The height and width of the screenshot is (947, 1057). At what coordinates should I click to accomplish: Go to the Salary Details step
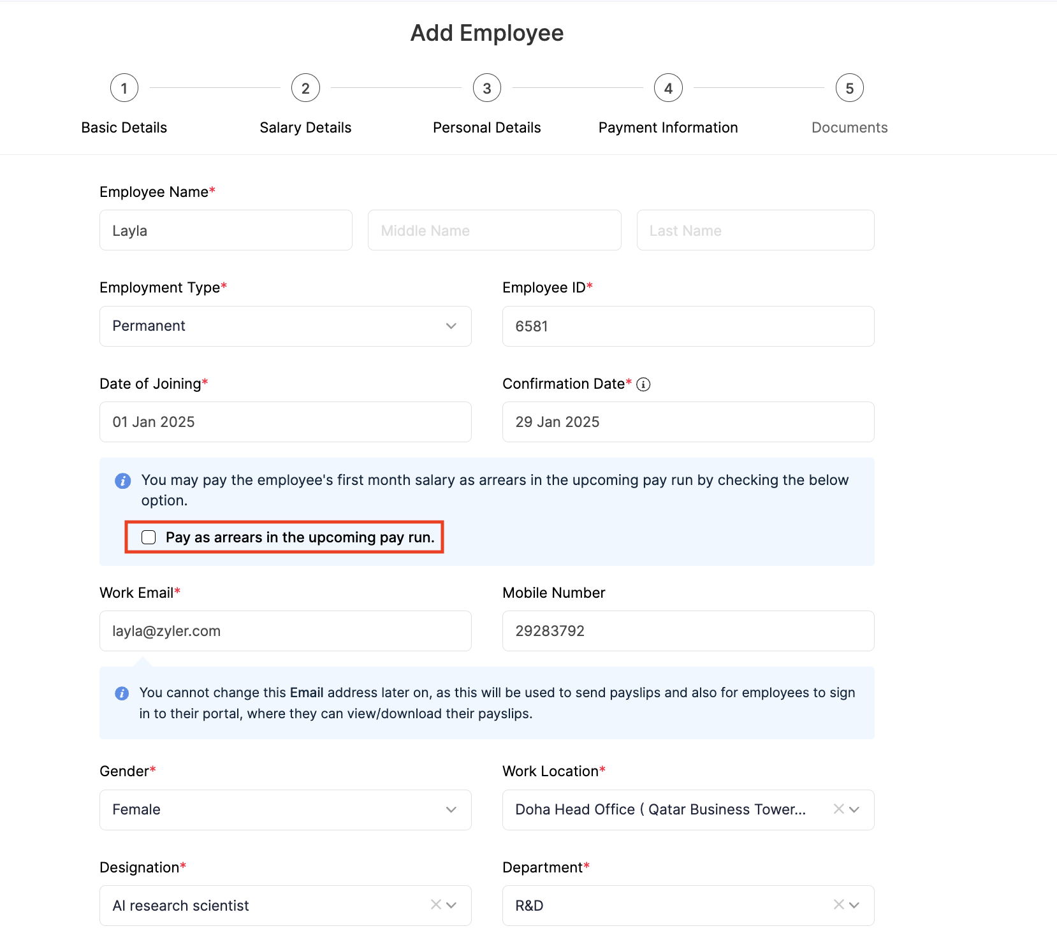click(x=305, y=88)
